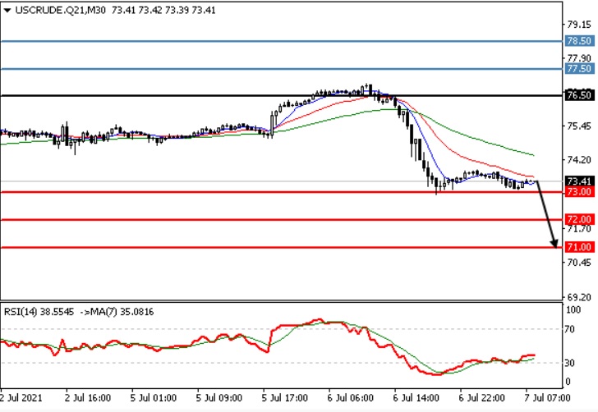Viewport: 598px width, 412px height.
Task: Select the 77.50 blue price level label
Action: (579, 69)
